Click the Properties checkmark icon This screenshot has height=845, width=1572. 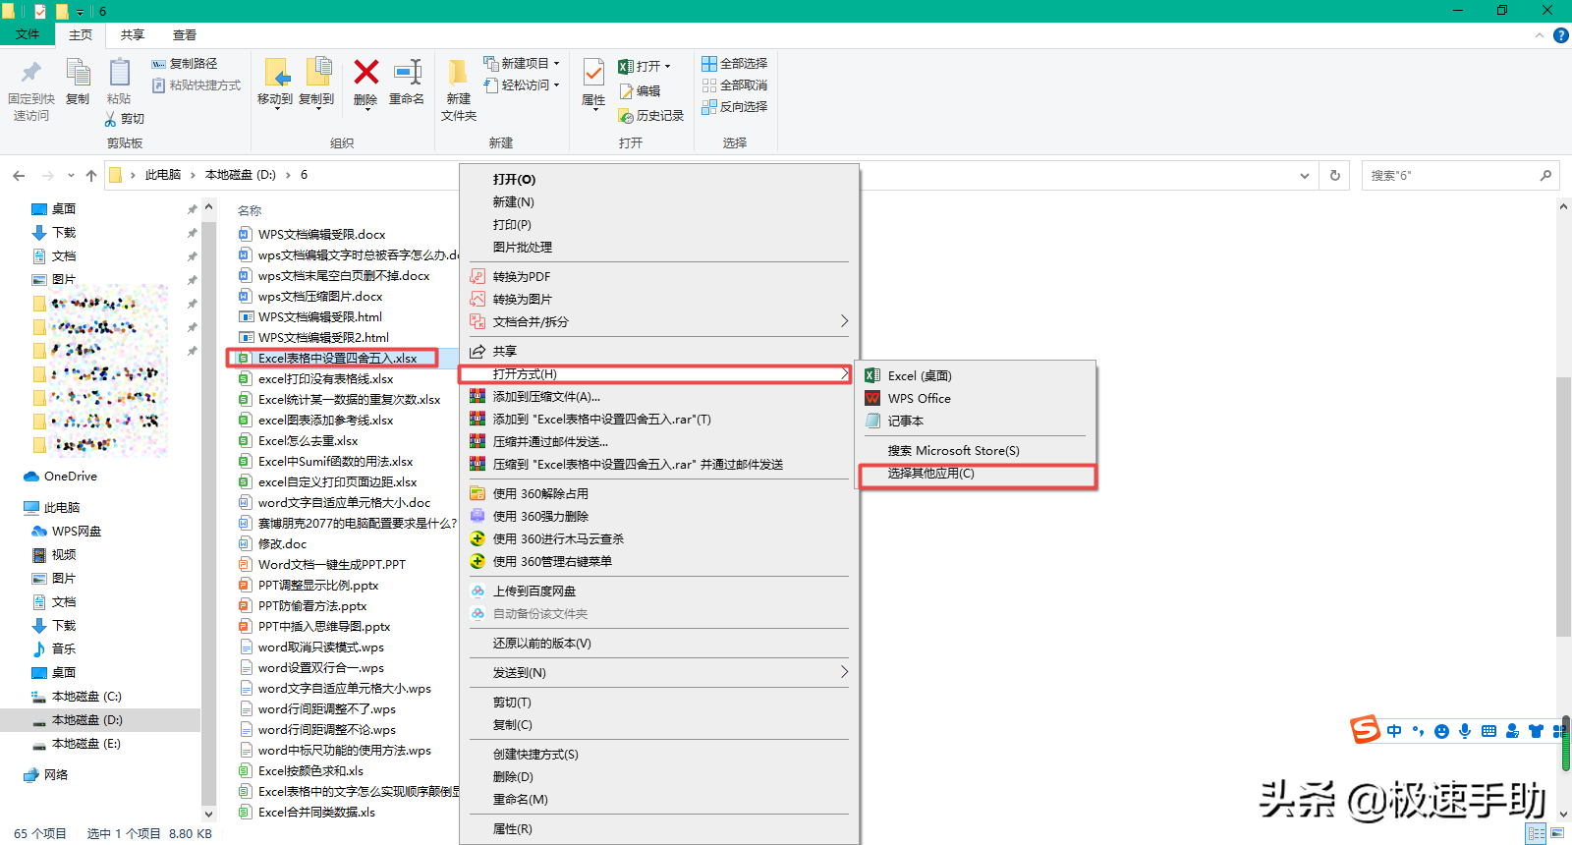click(x=593, y=73)
